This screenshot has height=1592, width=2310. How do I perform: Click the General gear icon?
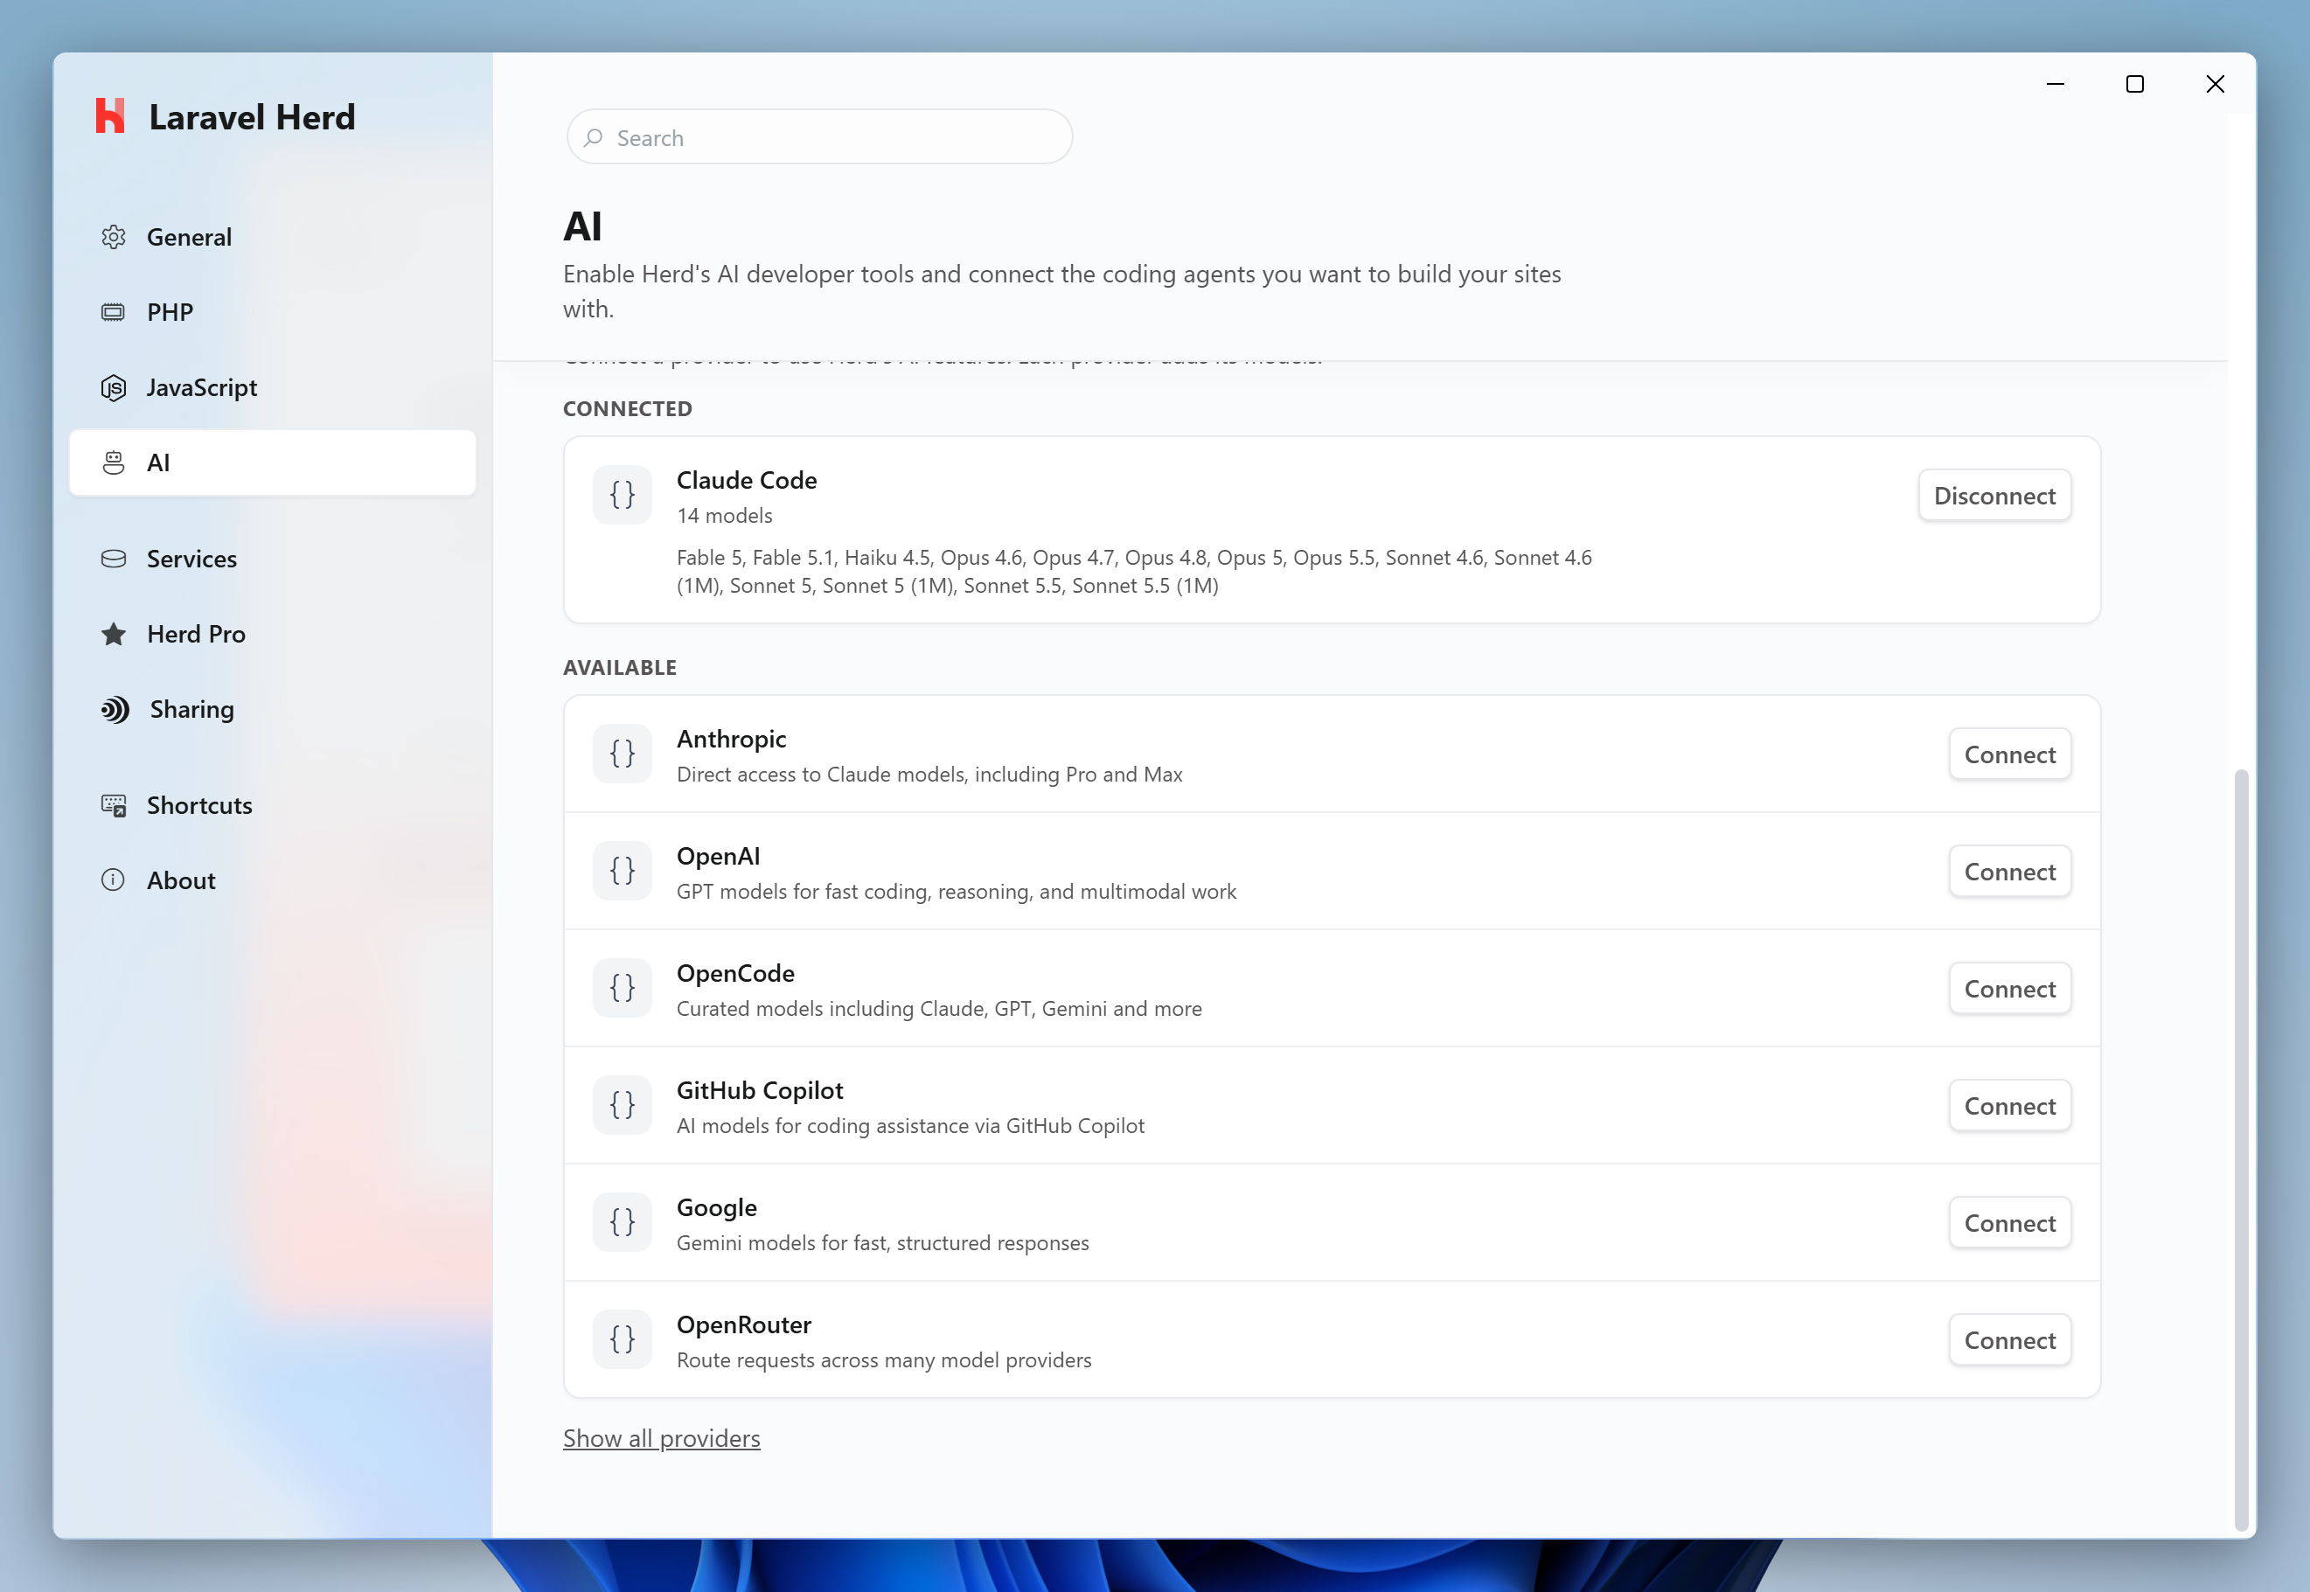[x=114, y=238]
